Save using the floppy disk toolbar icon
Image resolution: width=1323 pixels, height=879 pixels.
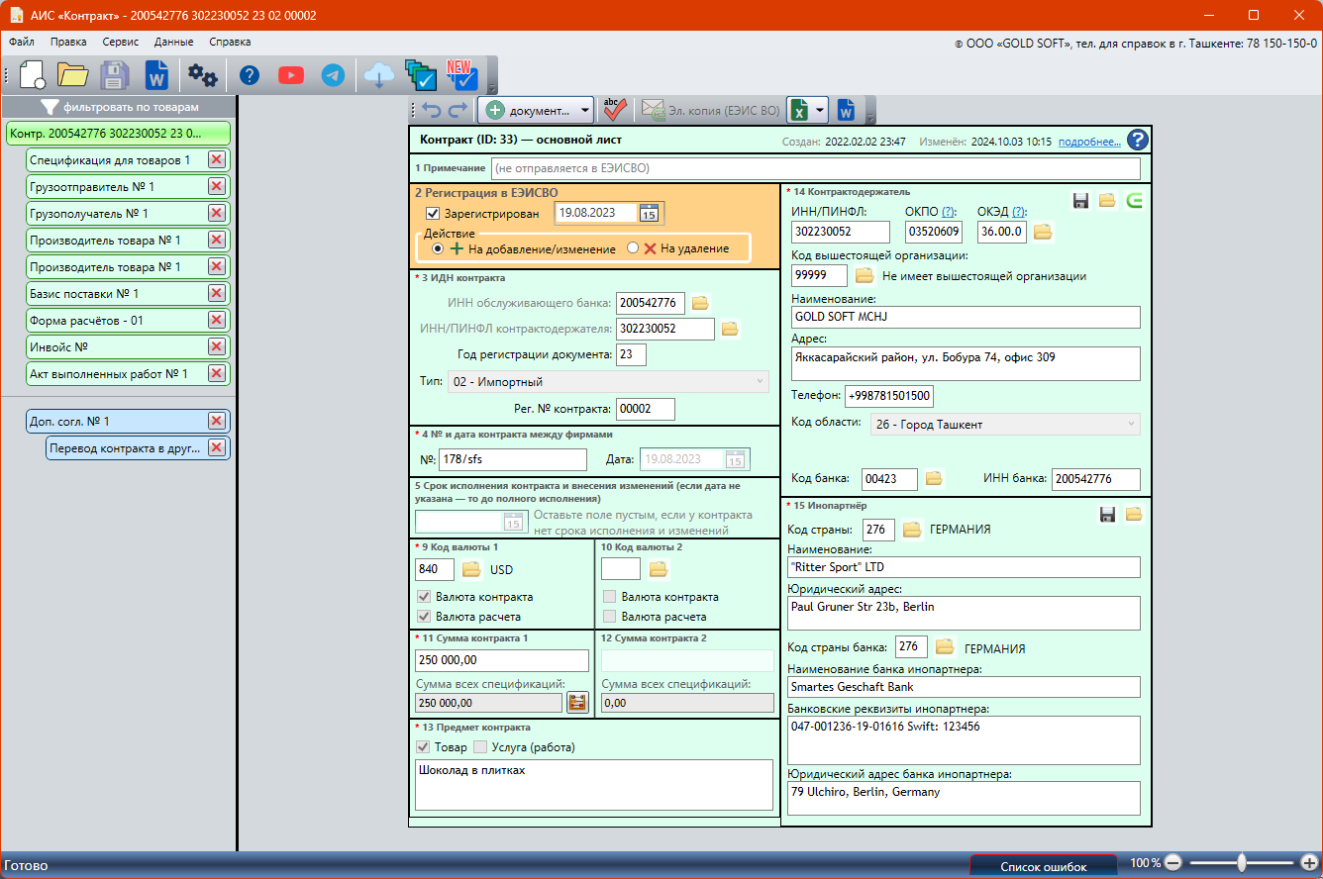(x=115, y=75)
